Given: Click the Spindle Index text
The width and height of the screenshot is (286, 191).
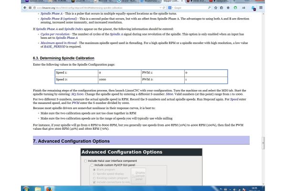Looking at the screenshot, I should pos(74,29).
